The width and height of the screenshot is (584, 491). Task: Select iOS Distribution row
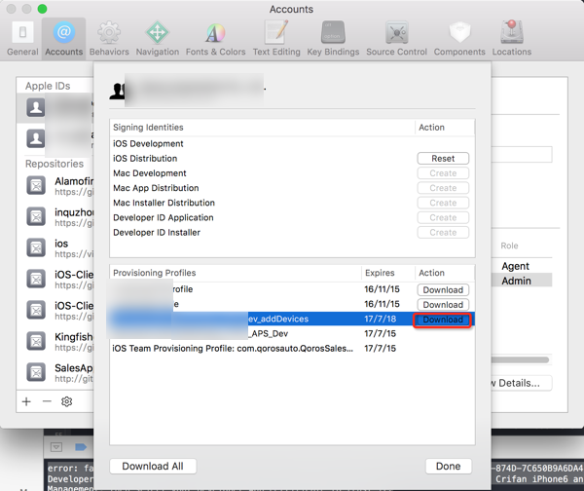[292, 159]
